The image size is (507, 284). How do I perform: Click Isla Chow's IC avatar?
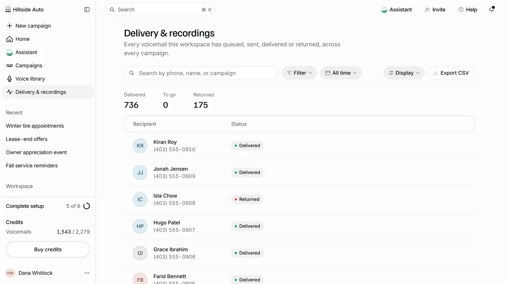point(140,199)
